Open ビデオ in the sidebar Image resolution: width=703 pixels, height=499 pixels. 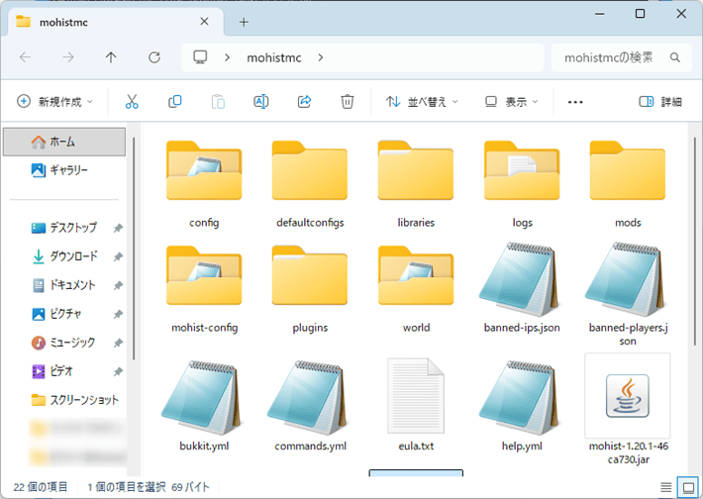tap(64, 371)
